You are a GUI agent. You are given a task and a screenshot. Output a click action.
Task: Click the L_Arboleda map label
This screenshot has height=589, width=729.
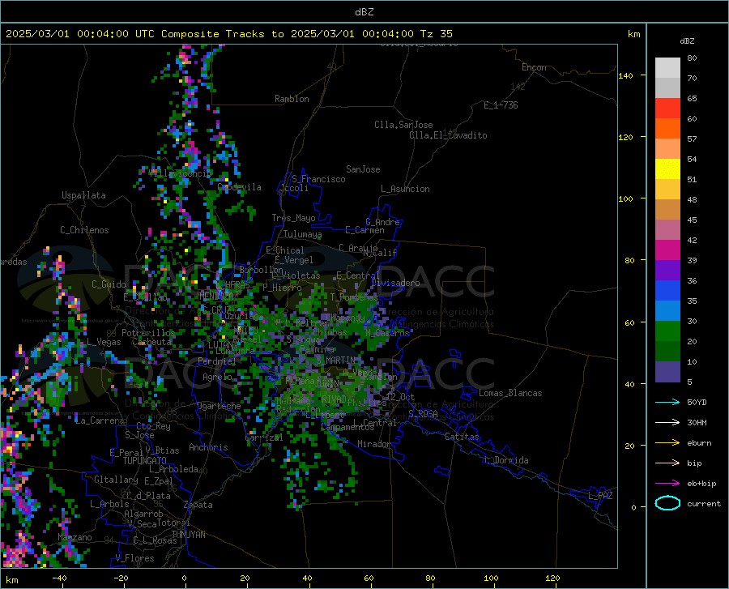(173, 469)
